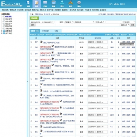Click 修改 link for row ID 535

[x=124, y=47]
